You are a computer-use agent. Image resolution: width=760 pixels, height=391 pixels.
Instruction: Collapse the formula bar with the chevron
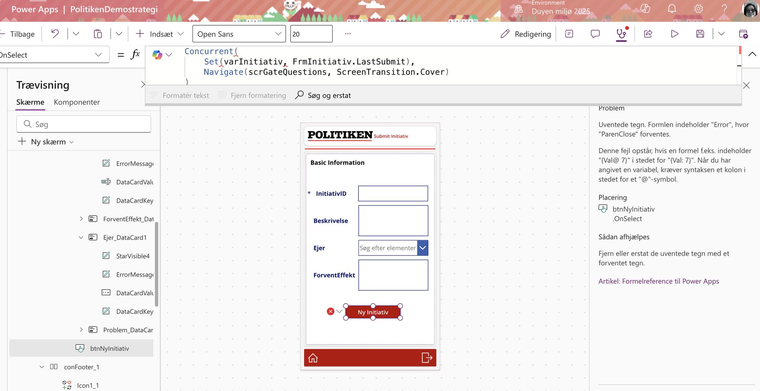(x=752, y=54)
